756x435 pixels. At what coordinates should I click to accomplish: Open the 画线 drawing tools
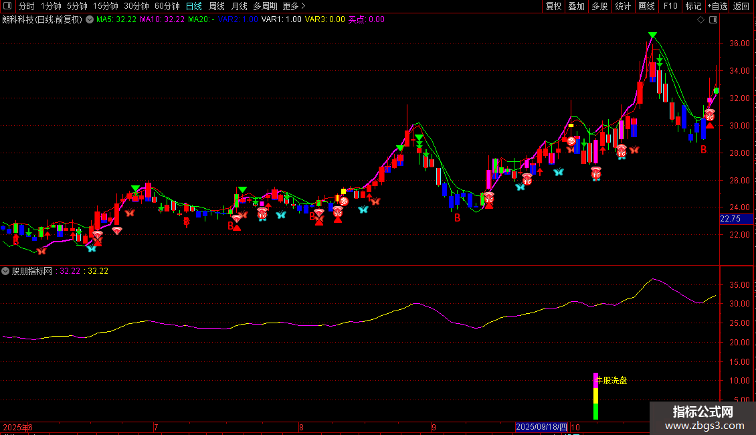click(646, 6)
